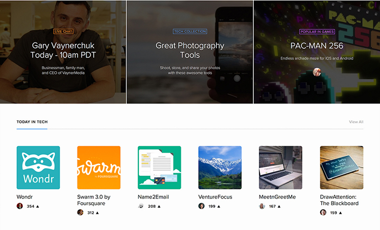Click the Swarm 3.0 orange app icon
380x230 pixels.
point(99,167)
